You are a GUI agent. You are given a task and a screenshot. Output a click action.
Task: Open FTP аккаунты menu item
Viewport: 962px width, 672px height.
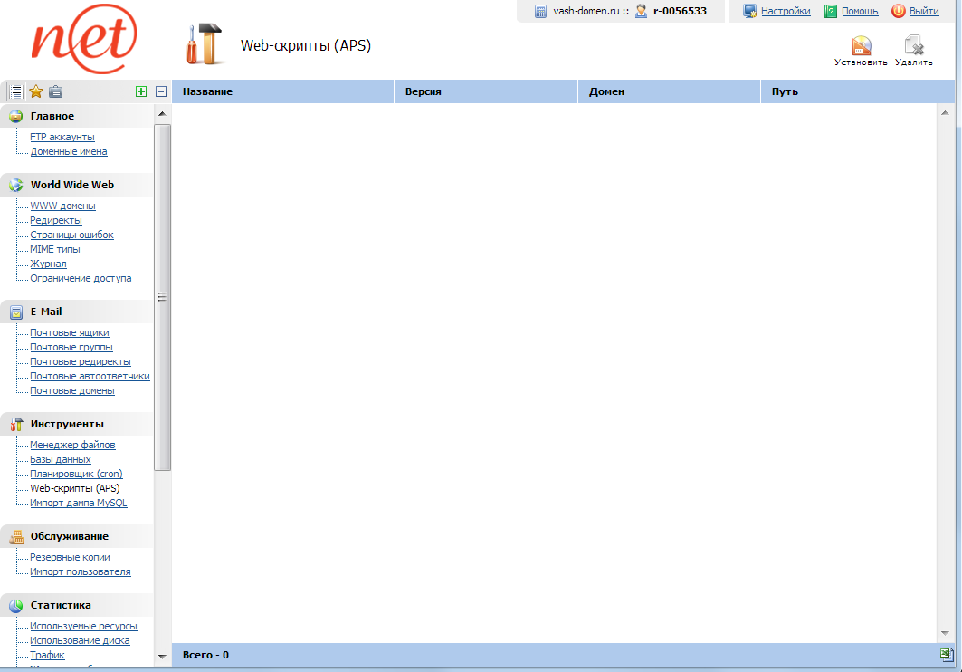[62, 137]
